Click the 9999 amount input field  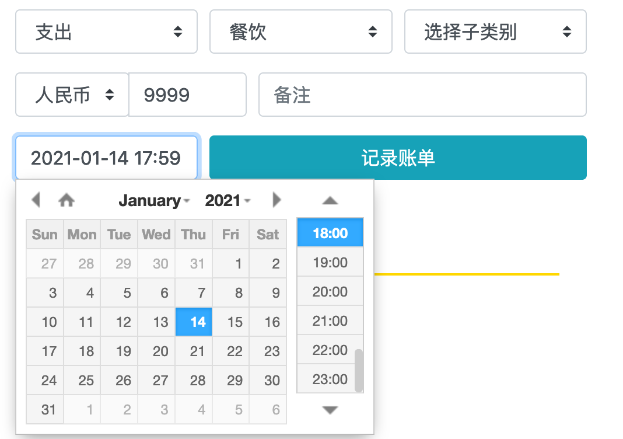pyautogui.click(x=187, y=95)
